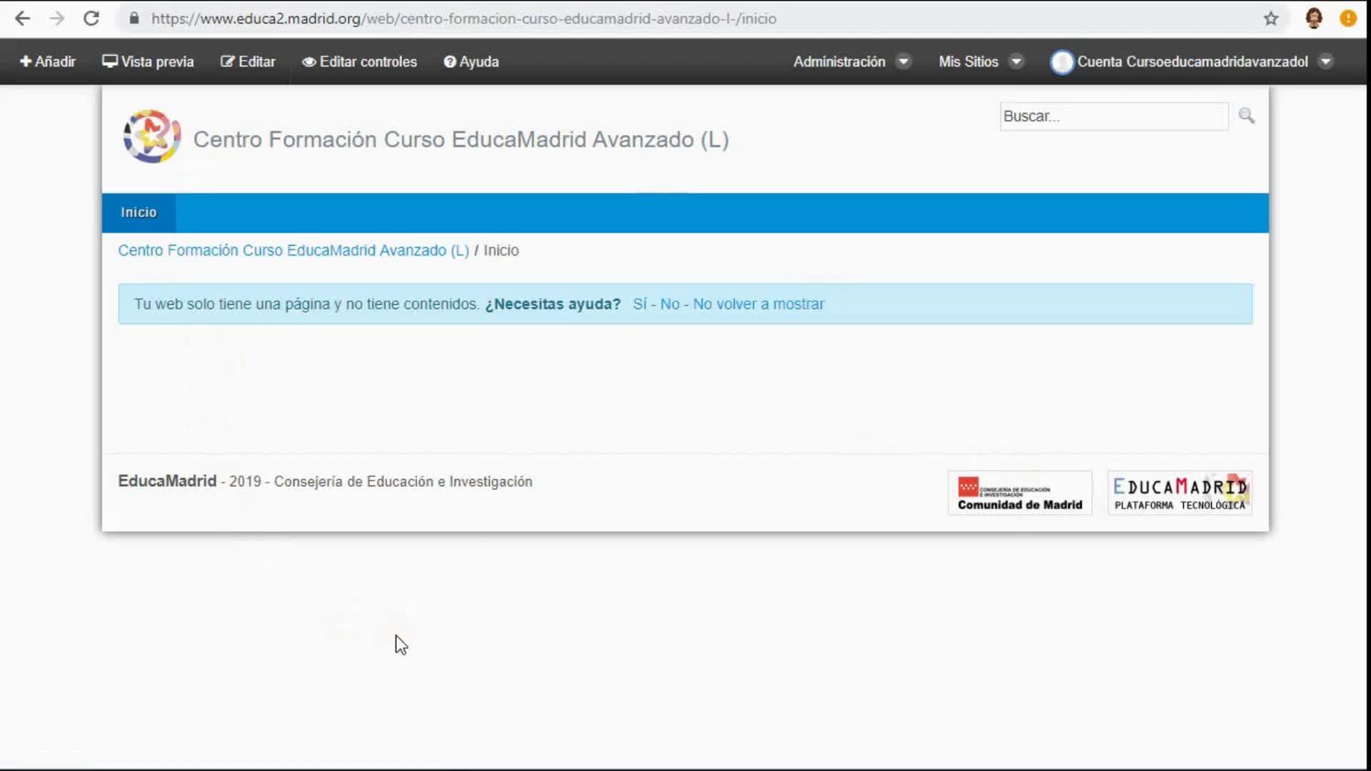Click Editar in the top toolbar
The height and width of the screenshot is (771, 1371).
point(248,62)
